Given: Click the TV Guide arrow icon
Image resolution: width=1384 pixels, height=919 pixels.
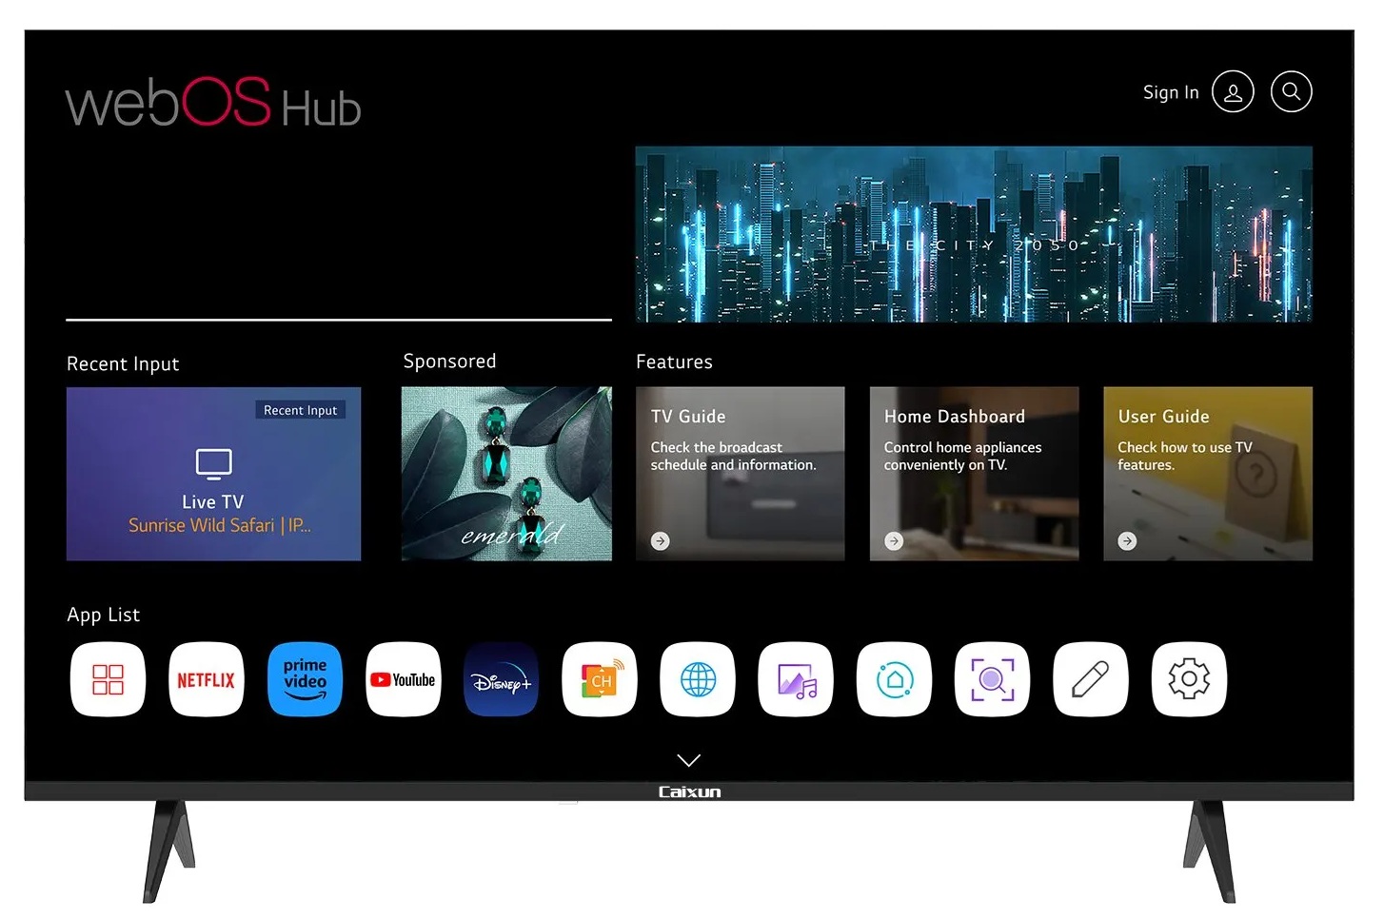Looking at the screenshot, I should pos(660,540).
